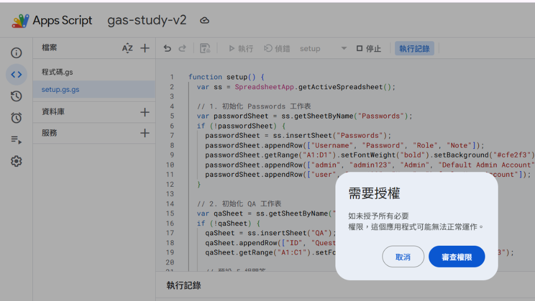535x301 pixels.
Task: Open Project Settings gear icon
Action: (x=16, y=161)
